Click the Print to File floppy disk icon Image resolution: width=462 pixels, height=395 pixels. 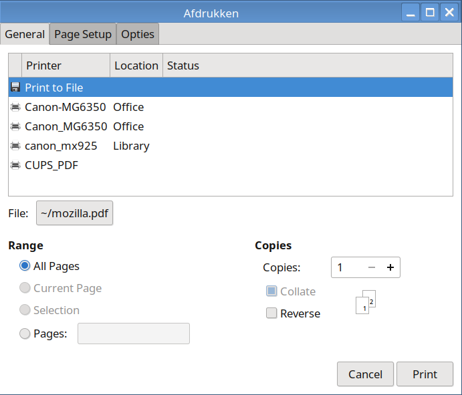[15, 88]
